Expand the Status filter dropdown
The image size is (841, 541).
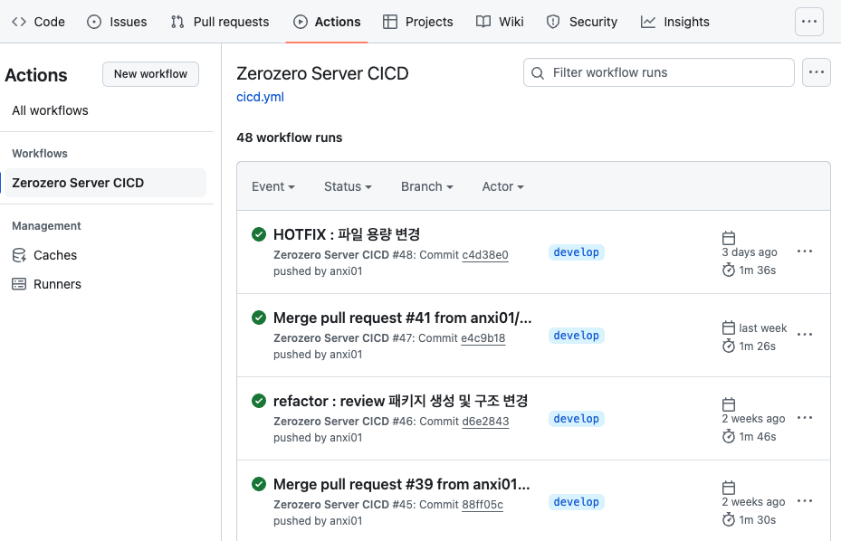point(348,186)
